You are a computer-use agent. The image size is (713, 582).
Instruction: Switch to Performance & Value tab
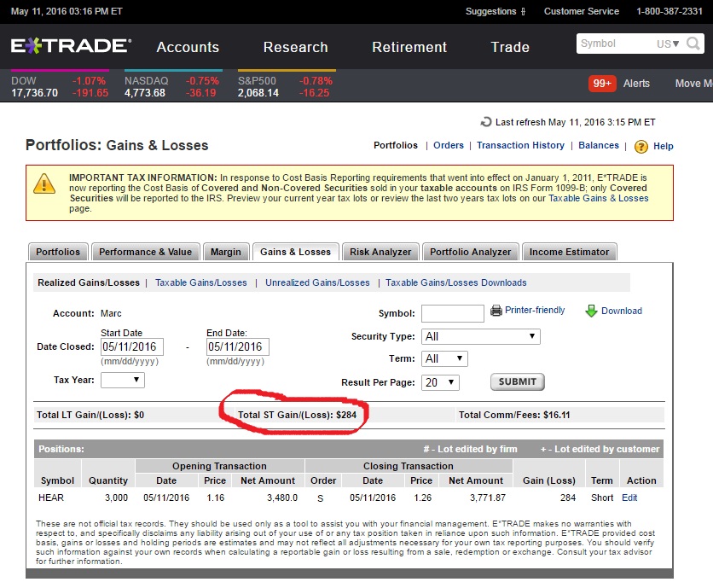[x=146, y=252]
